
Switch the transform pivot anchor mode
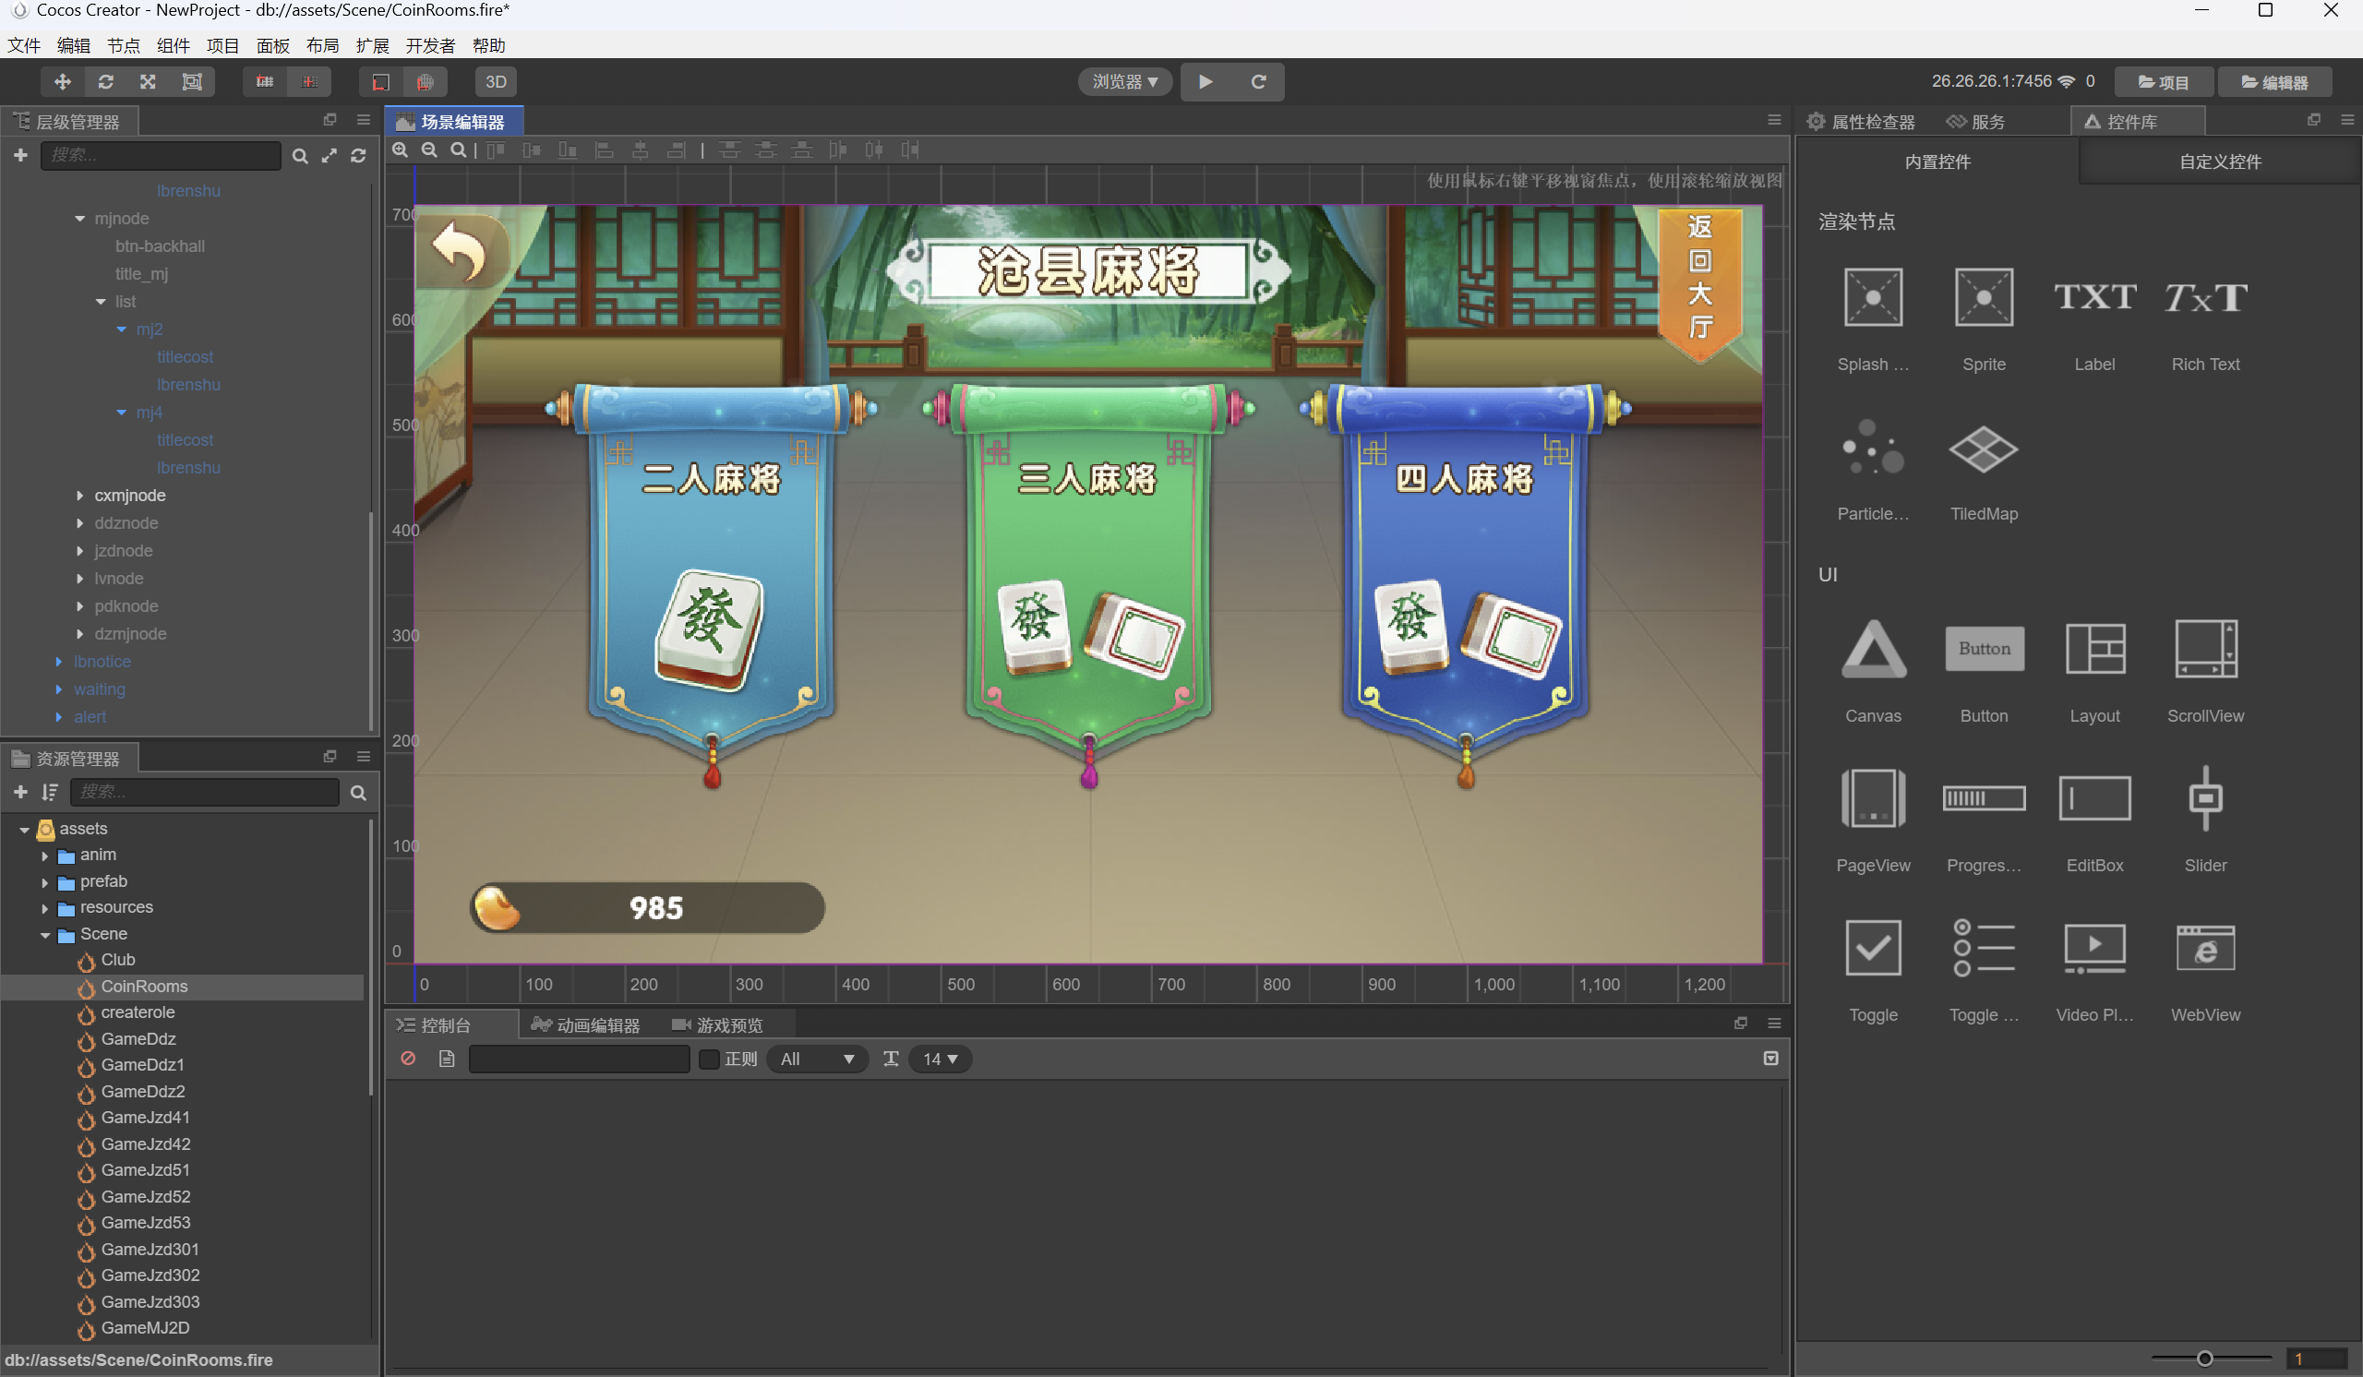263,81
